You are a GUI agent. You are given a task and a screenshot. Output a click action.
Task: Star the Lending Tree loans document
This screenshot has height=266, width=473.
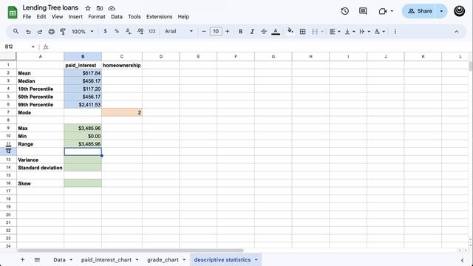(88, 8)
